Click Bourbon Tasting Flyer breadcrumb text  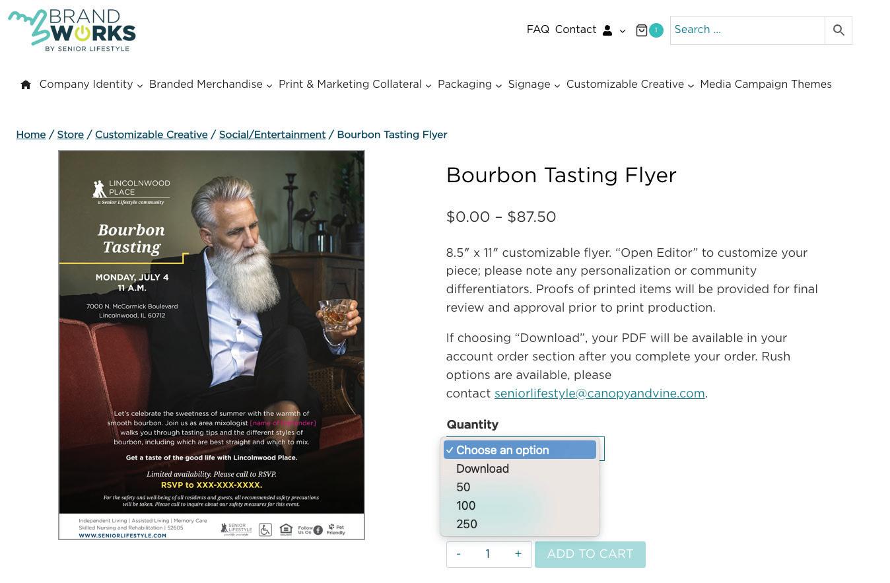point(392,135)
